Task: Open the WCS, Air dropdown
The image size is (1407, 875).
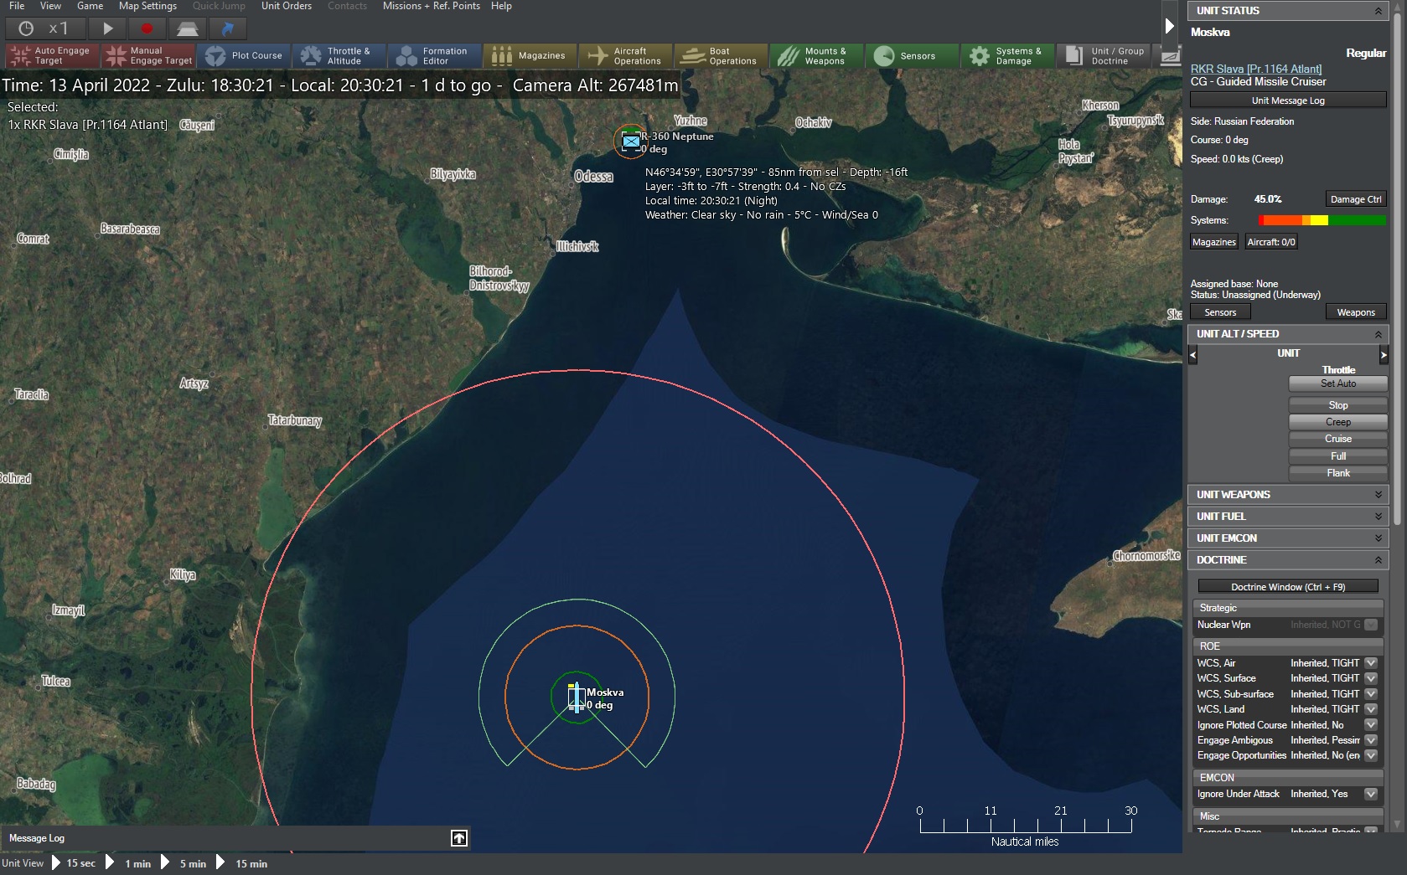Action: click(x=1371, y=663)
